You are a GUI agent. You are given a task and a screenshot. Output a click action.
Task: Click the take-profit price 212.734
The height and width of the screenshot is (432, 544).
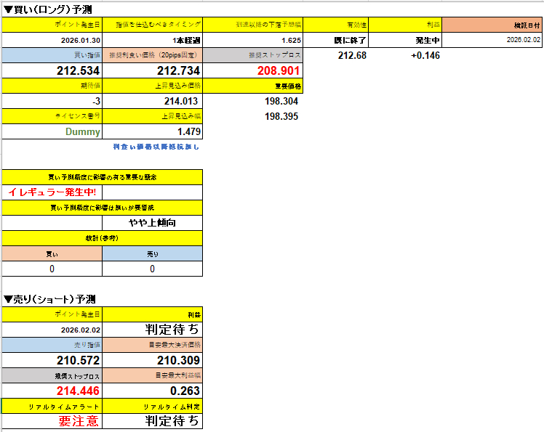(x=152, y=70)
